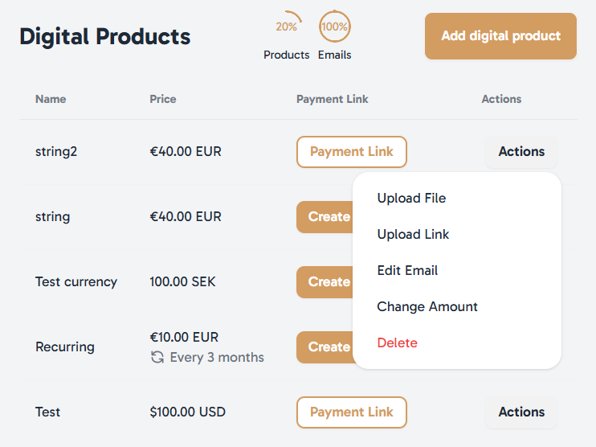Click the 100% Emails progress ring
Viewport: 596px width, 447px height.
coord(334,27)
